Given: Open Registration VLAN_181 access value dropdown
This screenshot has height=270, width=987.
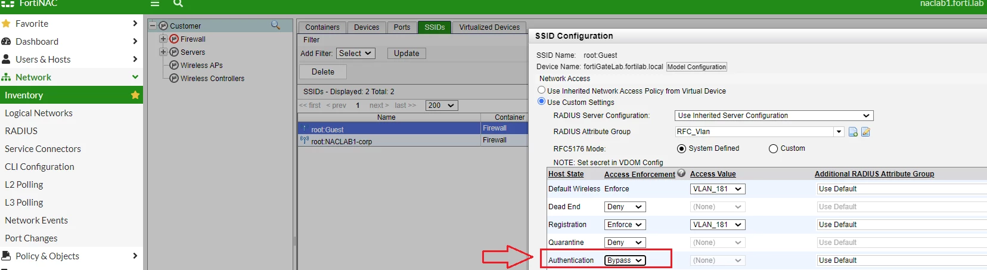Looking at the screenshot, I should pyautogui.click(x=718, y=225).
